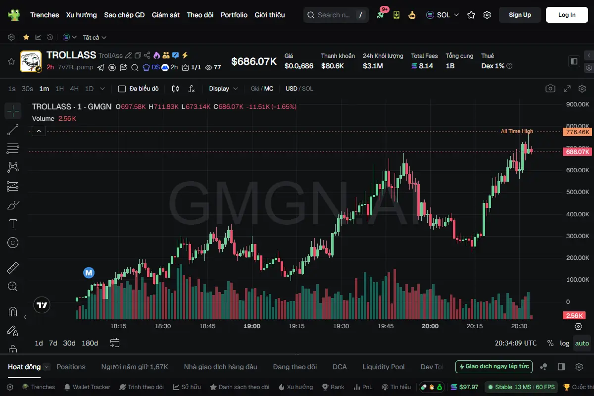Viewport: 594px width, 396px height.
Task: Toggle auto scale on price axis
Action: coord(582,343)
